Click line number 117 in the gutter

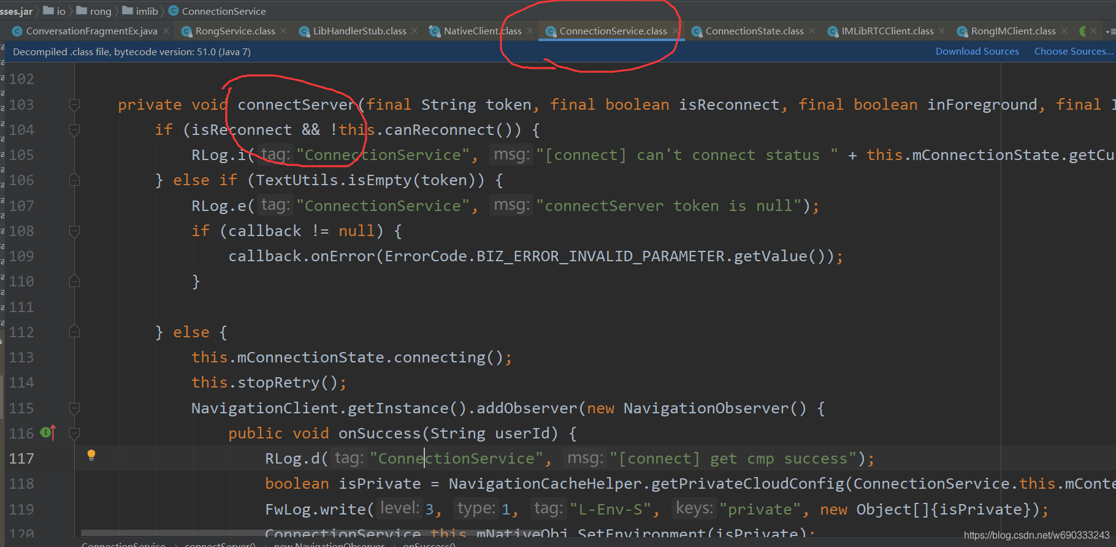21,459
